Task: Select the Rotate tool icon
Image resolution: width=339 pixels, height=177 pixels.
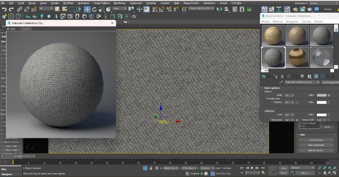Action: 94,9
